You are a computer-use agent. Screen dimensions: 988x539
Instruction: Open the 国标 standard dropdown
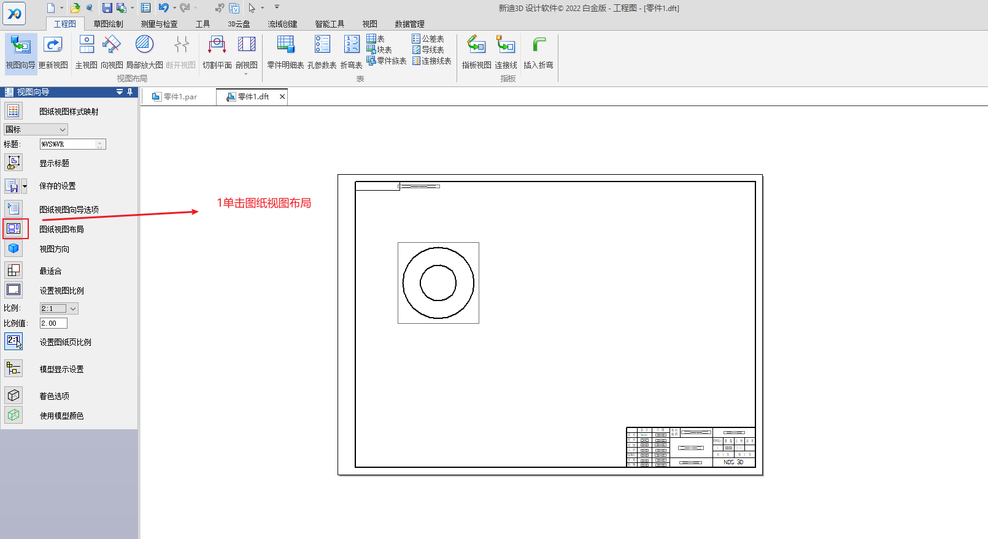(x=36, y=129)
